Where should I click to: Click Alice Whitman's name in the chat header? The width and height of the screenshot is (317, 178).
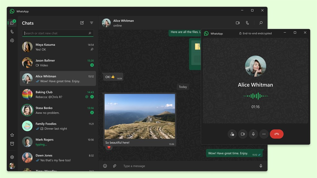pyautogui.click(x=124, y=21)
